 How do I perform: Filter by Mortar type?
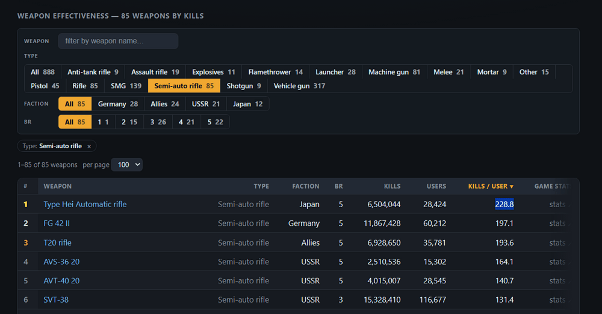(492, 72)
